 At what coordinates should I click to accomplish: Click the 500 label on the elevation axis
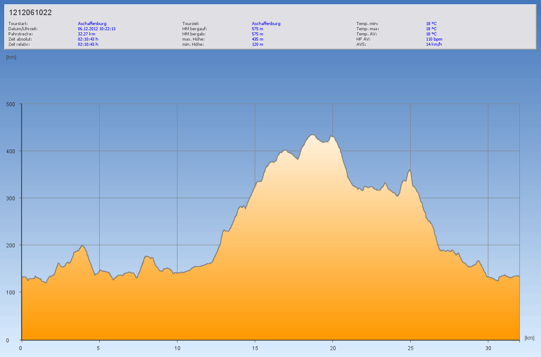[x=10, y=104]
